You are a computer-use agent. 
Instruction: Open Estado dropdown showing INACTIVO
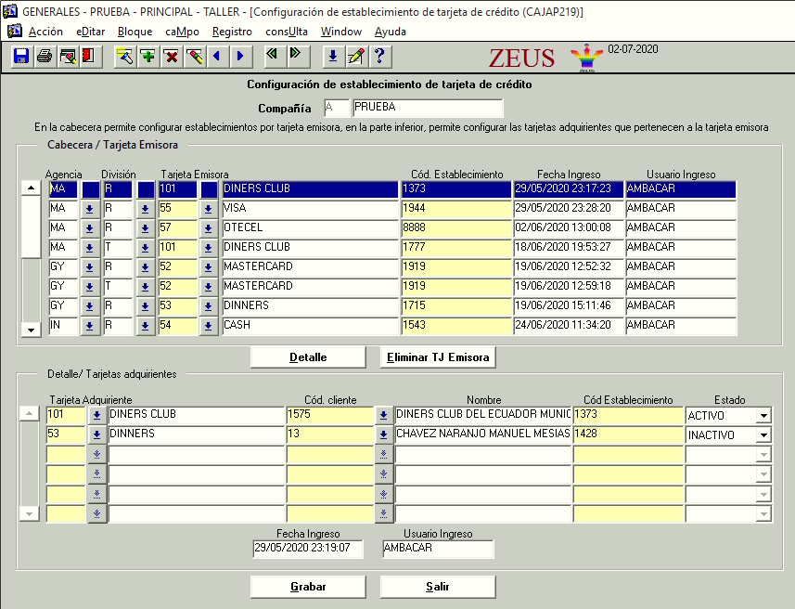point(763,434)
